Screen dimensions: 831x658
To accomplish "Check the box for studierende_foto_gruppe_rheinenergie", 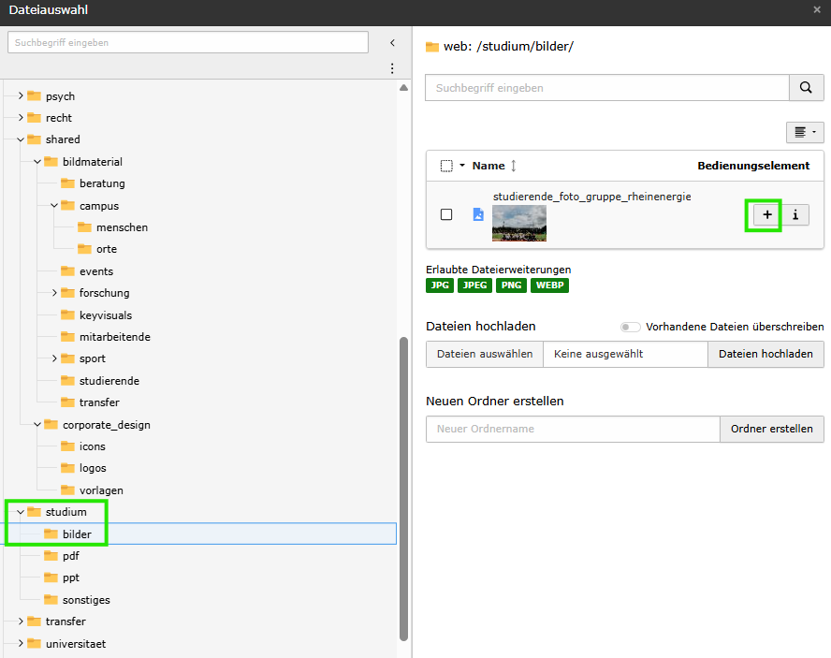I will [x=446, y=214].
